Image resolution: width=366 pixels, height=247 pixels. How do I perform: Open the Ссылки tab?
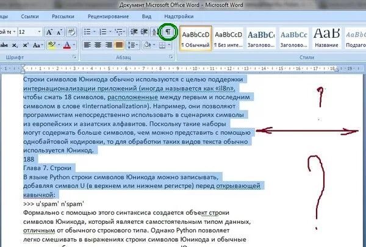pyautogui.click(x=30, y=16)
